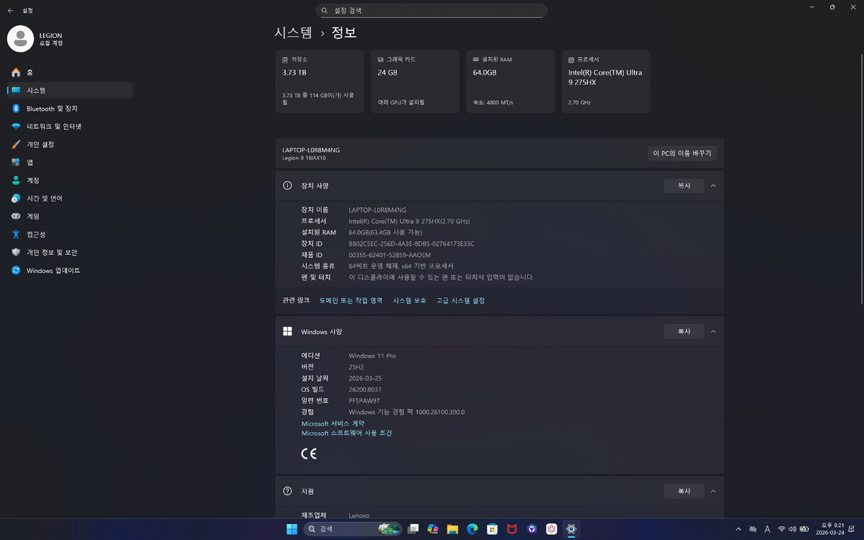864x540 pixels.
Task: Collapse the 장치 사양 section
Action: coord(713,185)
